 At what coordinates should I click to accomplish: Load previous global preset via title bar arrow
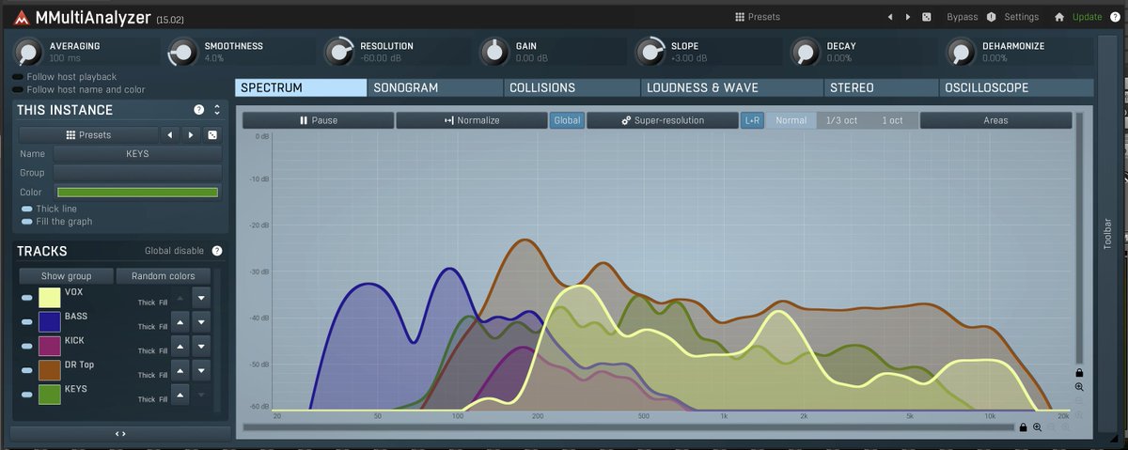890,17
